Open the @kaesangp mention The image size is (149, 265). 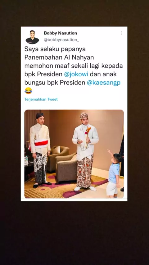(104, 83)
